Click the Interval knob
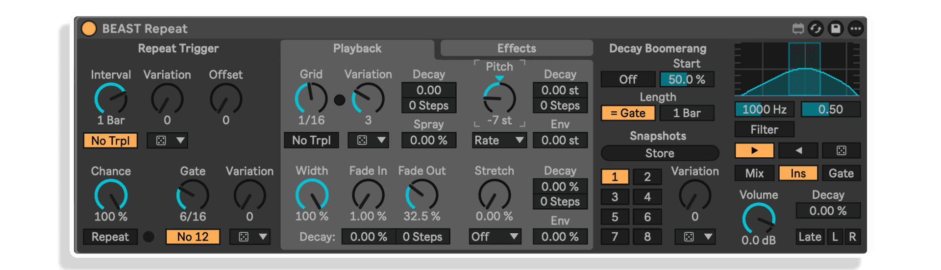 point(111,99)
